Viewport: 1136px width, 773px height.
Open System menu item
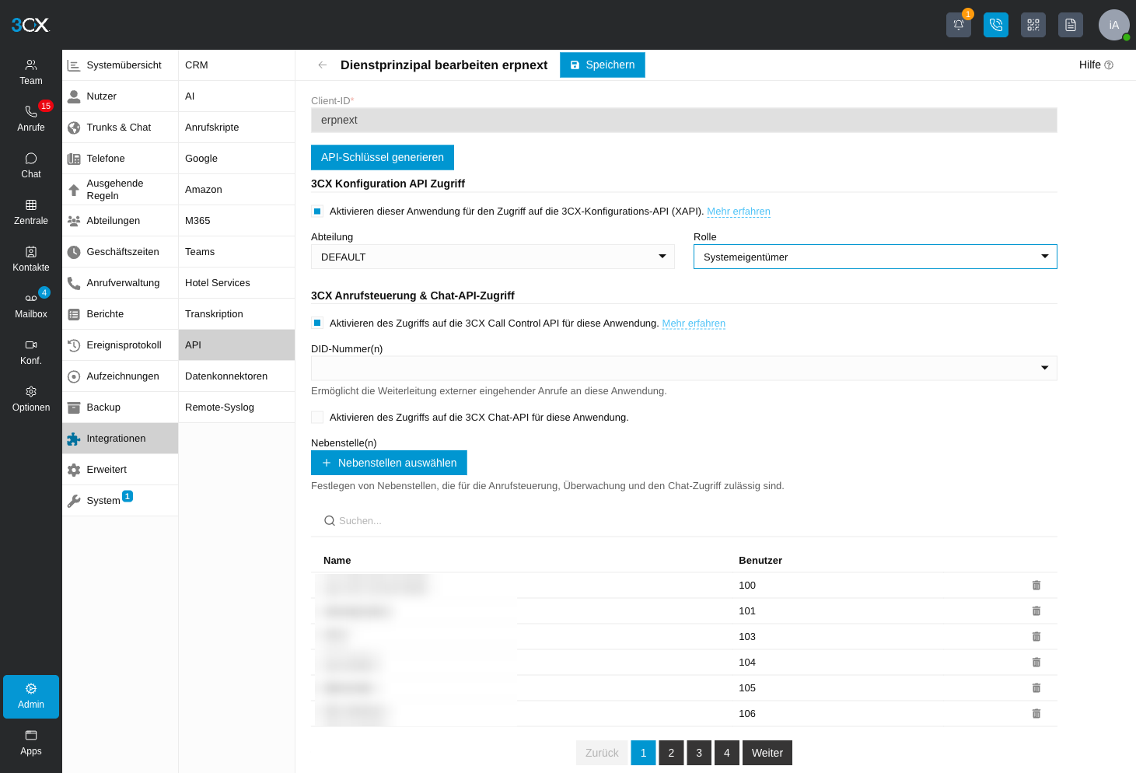pyautogui.click(x=121, y=501)
